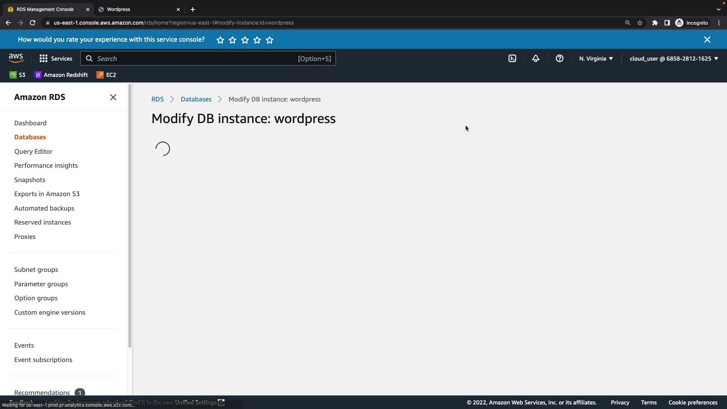Open the cloud_user account dropdown

point(674,59)
